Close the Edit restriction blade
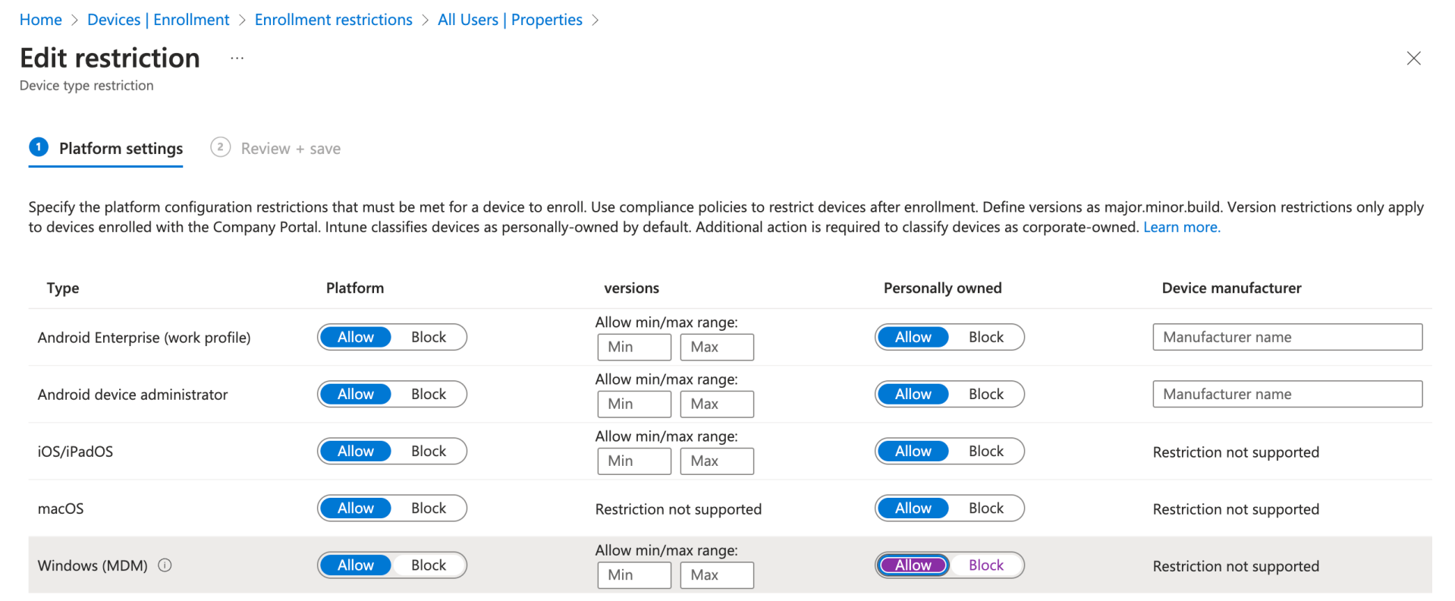This screenshot has width=1455, height=601. (1414, 58)
